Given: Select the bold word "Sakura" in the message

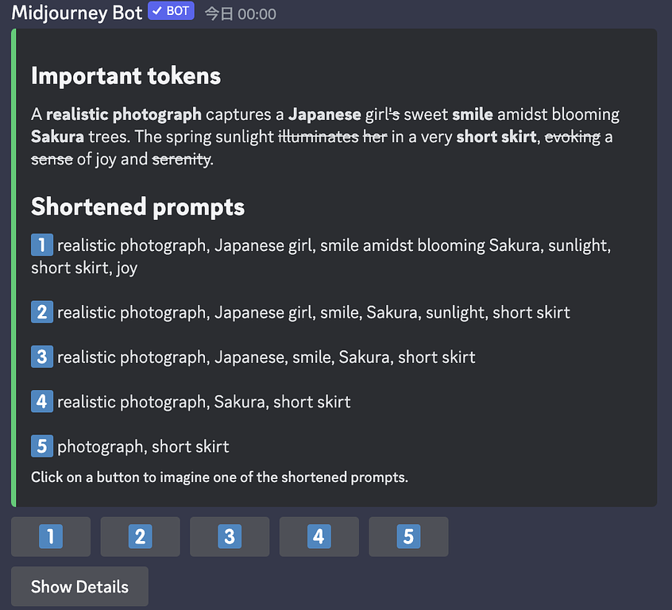Looking at the screenshot, I should [57, 137].
